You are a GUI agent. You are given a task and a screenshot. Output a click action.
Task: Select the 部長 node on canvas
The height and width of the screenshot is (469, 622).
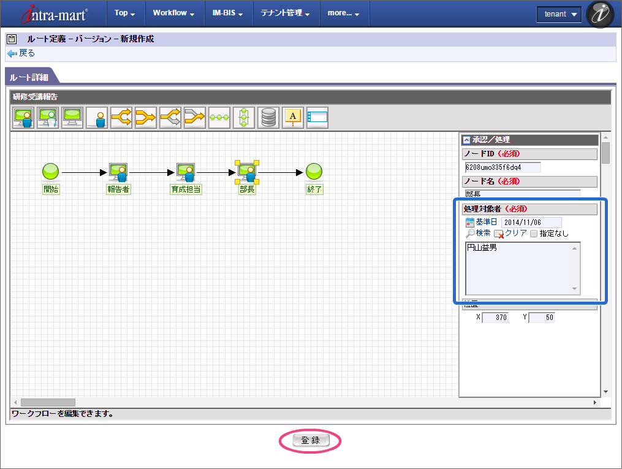click(x=247, y=172)
